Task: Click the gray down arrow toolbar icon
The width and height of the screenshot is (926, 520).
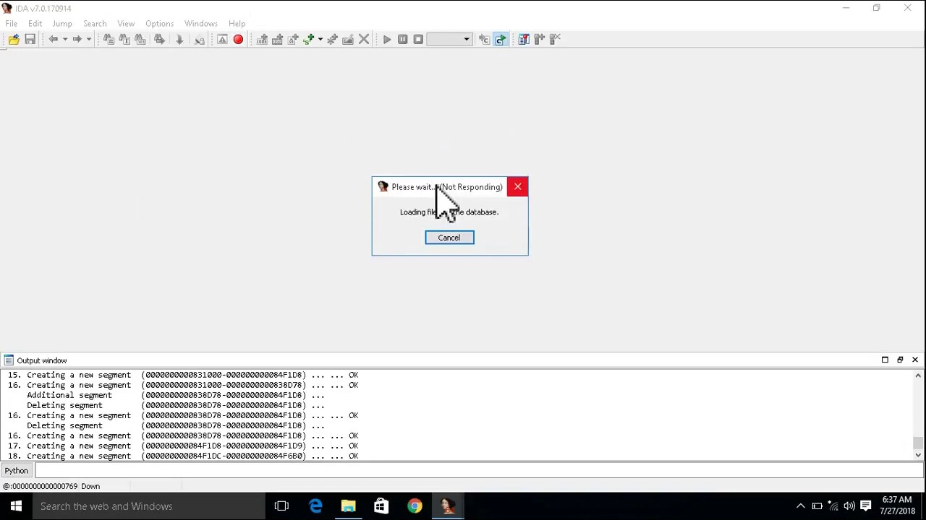Action: pyautogui.click(x=179, y=40)
